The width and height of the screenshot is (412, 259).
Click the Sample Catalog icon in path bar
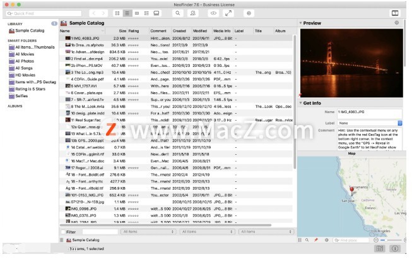[69, 240]
